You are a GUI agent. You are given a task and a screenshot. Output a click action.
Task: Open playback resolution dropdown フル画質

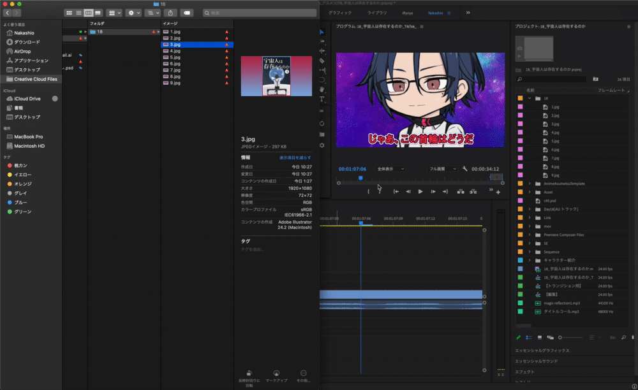(443, 169)
